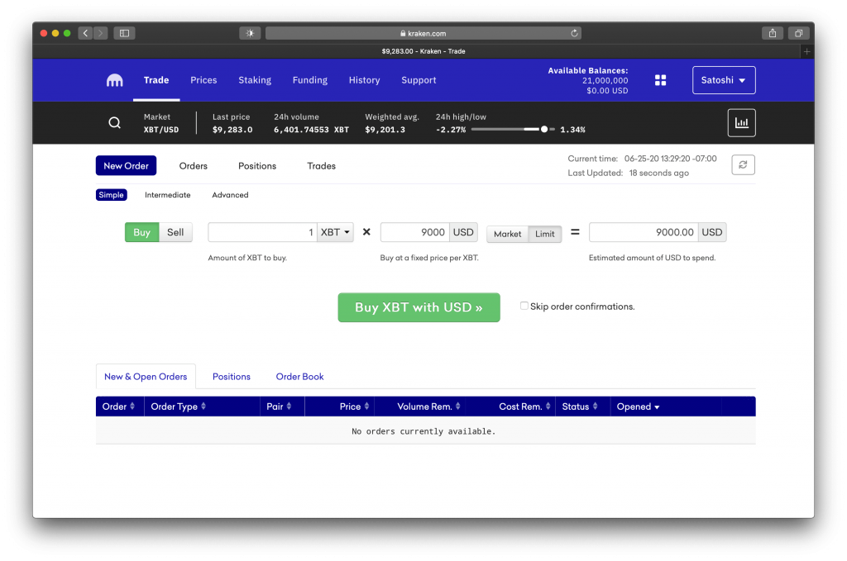Screen dimensions: 847x561
Task: Sort orders by Order column
Action: point(118,406)
